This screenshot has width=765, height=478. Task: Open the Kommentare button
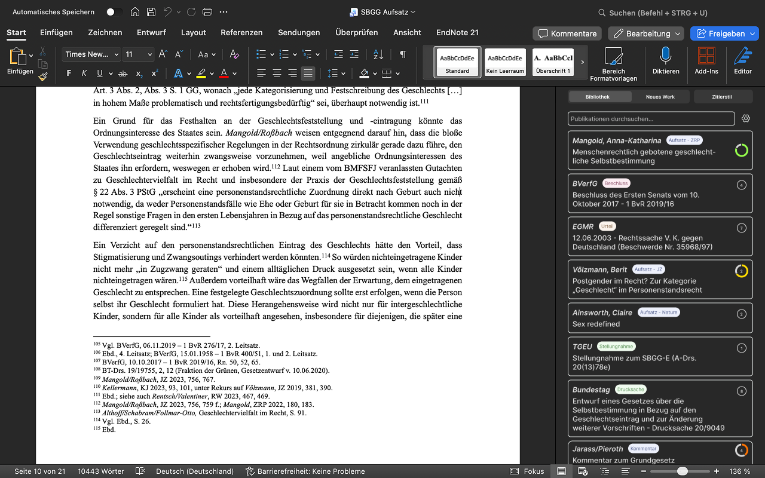tap(567, 33)
